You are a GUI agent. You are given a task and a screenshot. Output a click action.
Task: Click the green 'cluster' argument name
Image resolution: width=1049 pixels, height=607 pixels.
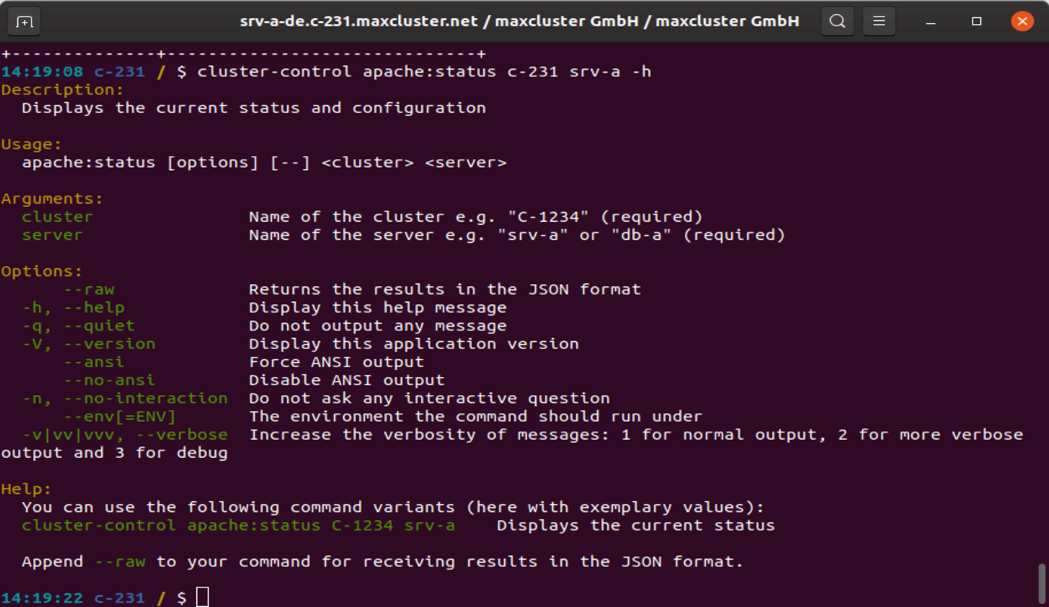tap(58, 217)
